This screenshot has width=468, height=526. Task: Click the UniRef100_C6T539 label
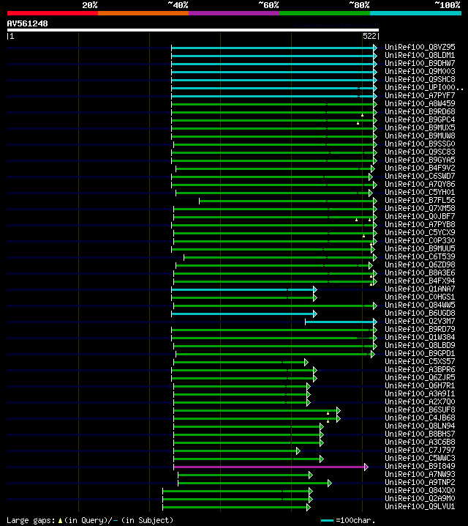pos(420,256)
